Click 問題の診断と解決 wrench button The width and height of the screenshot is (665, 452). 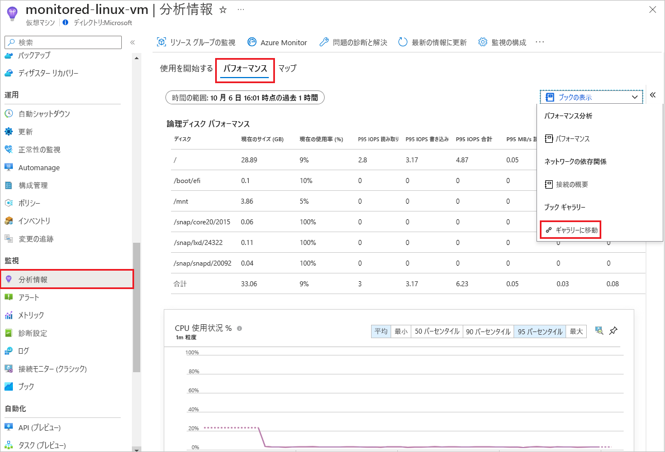(x=353, y=42)
